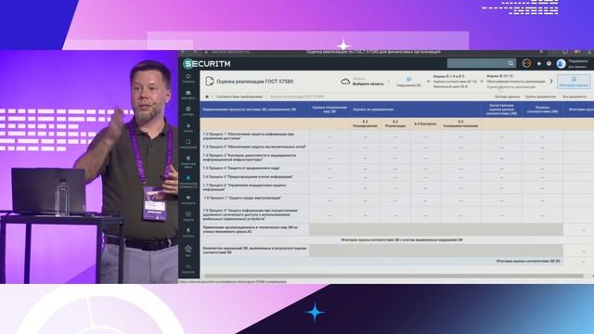Screen dimensions: 594x334
Task: Click the magnifier search icon
Action: (x=510, y=63)
